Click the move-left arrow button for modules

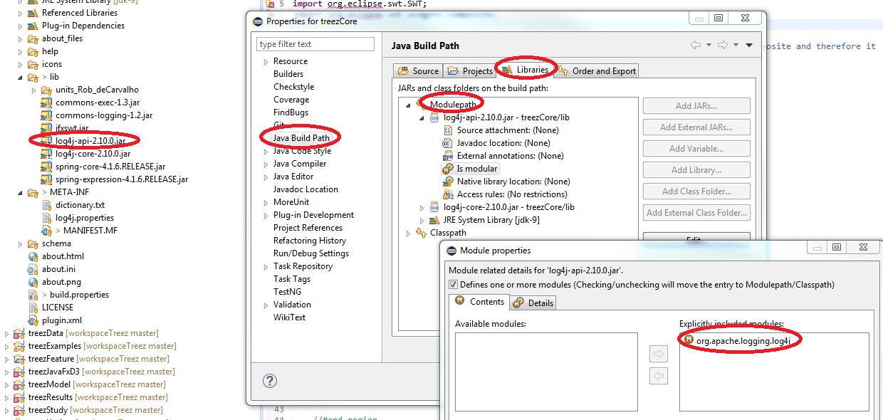[x=659, y=377]
